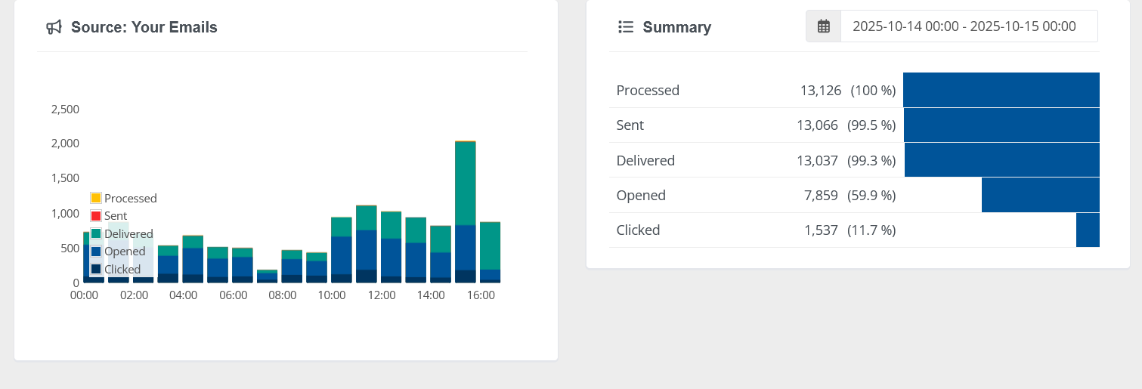Screen dimensions: 1142x389
Task: Select the tallest bar at 15:00
Action: pos(465,211)
